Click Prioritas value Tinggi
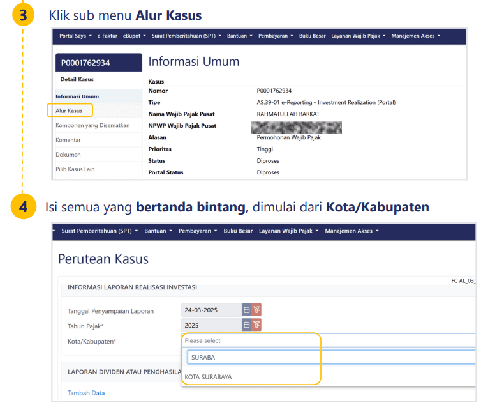This screenshot has height=405, width=481. coord(265,149)
